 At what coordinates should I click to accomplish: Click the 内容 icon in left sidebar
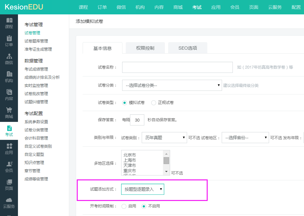coord(9,92)
